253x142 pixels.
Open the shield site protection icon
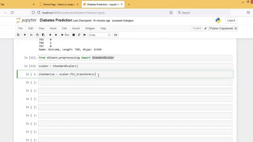pyautogui.click(x=33, y=13)
